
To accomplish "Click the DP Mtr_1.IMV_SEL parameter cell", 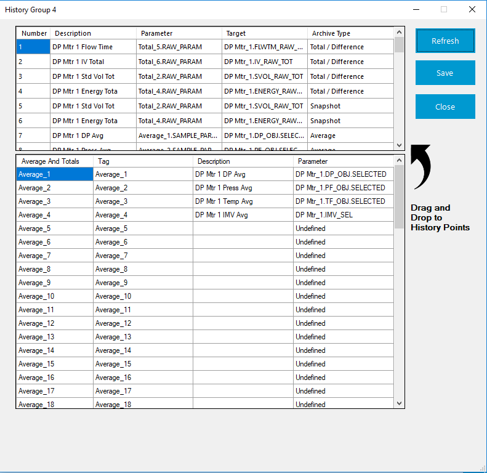I will [x=344, y=215].
